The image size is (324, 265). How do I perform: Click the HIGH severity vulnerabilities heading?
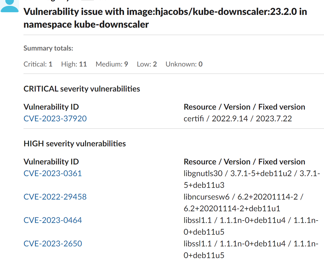pyautogui.click(x=75, y=143)
